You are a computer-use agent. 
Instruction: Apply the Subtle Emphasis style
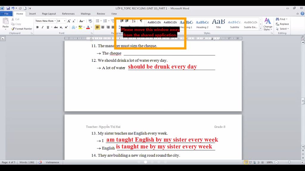tap(250, 24)
